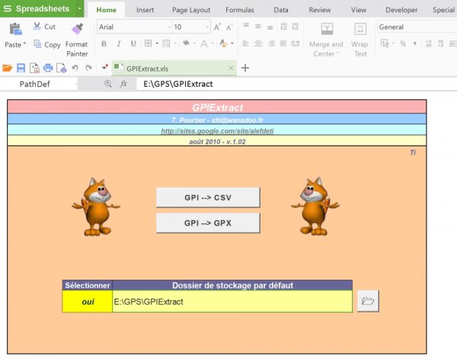This screenshot has height=362, width=457.
Task: Open the Formulas ribbon tab
Action: (240, 10)
